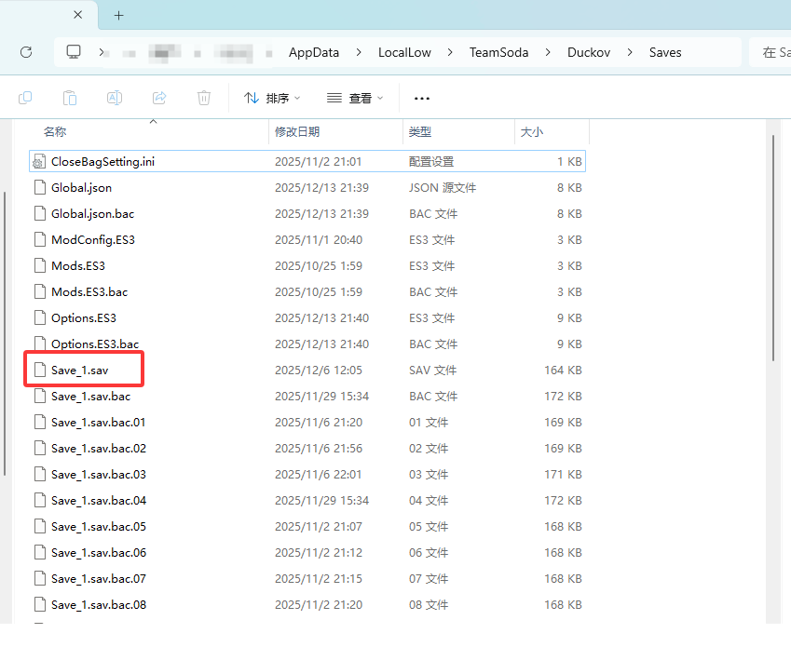
Task: Click the This PC monitor icon
Action: [x=75, y=52]
